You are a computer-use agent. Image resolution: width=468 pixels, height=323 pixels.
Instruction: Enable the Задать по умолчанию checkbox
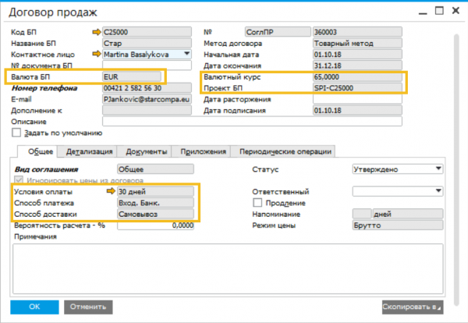click(16, 133)
